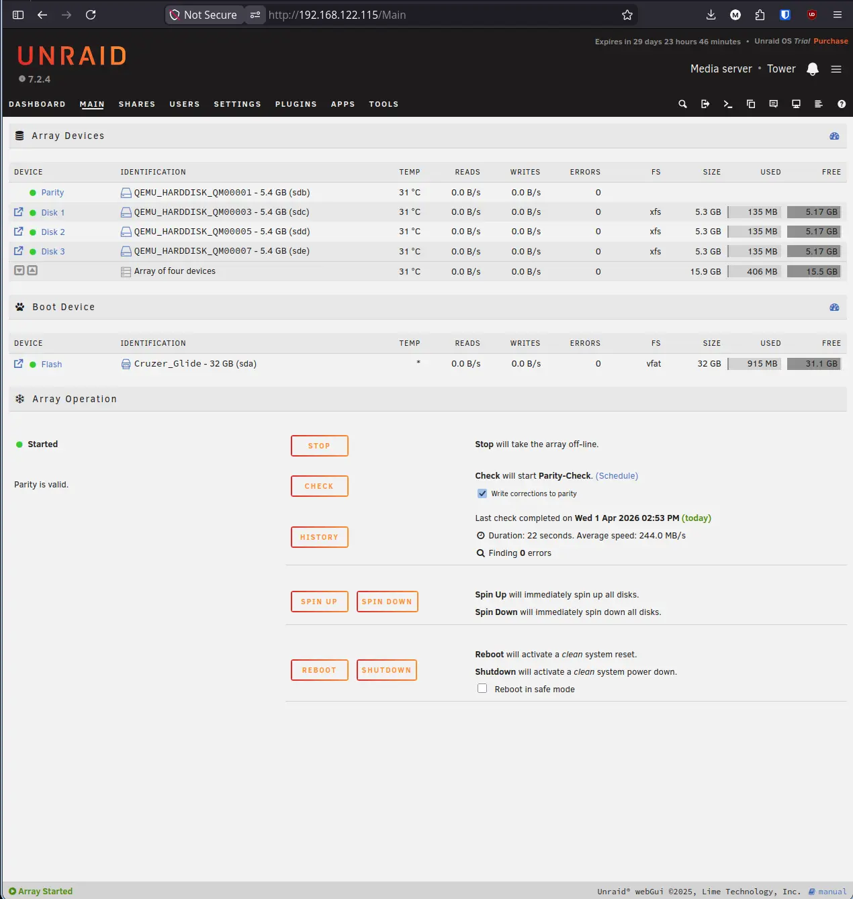Image resolution: width=853 pixels, height=899 pixels.
Task: Click the hard disk icon for QM00003
Action: (126, 212)
